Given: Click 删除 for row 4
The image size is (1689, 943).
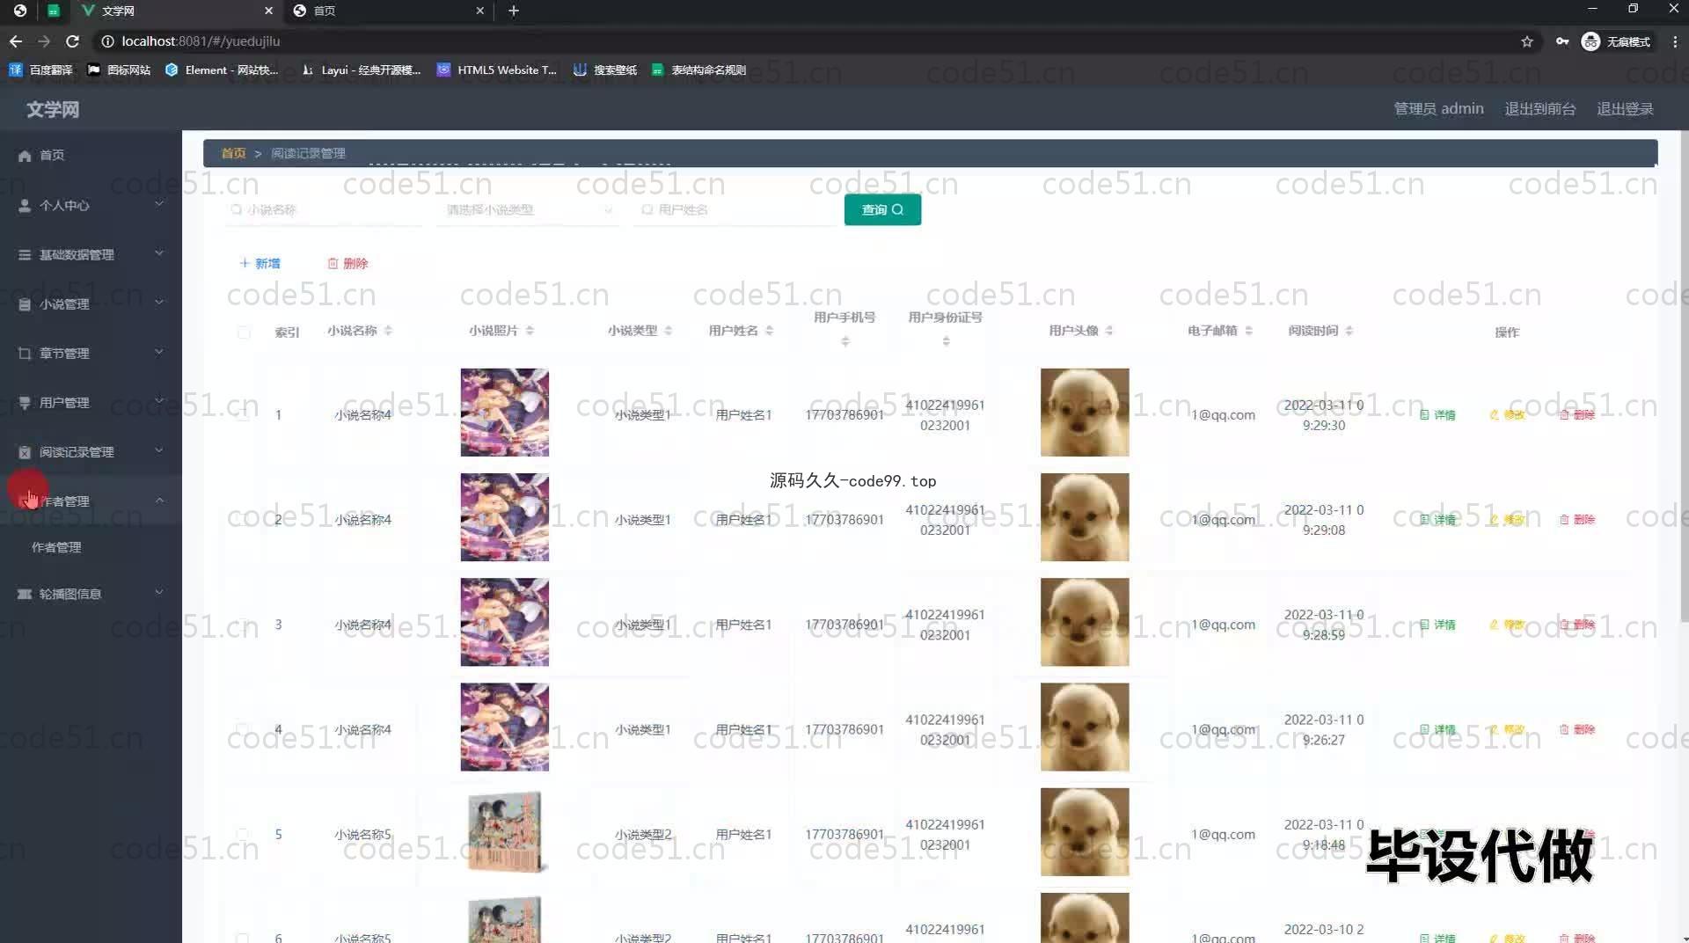Looking at the screenshot, I should [x=1577, y=729].
